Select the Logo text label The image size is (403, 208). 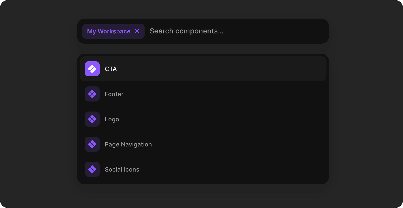(x=112, y=119)
